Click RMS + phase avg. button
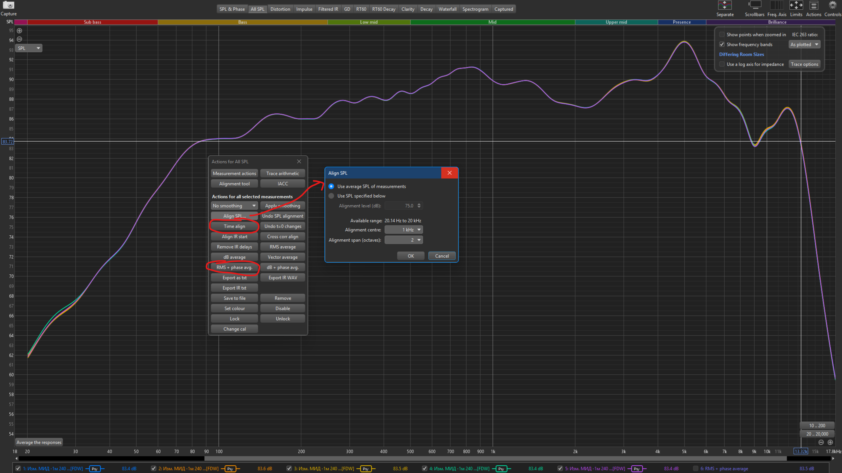Viewport: 842px width, 473px height. 234,267
